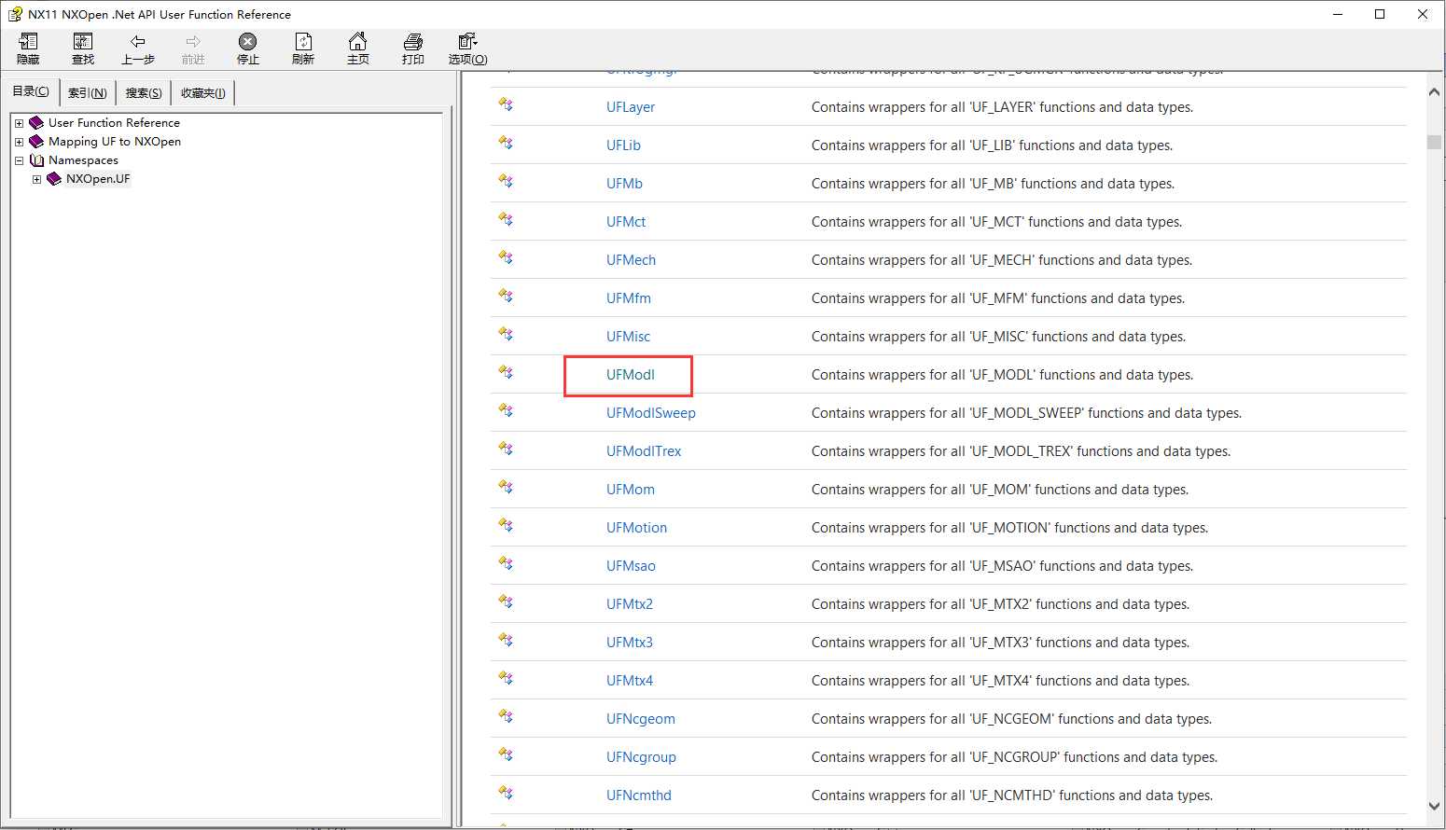This screenshot has height=830, width=1446.
Task: Click the content scrollbar up arrow
Action: (1434, 91)
